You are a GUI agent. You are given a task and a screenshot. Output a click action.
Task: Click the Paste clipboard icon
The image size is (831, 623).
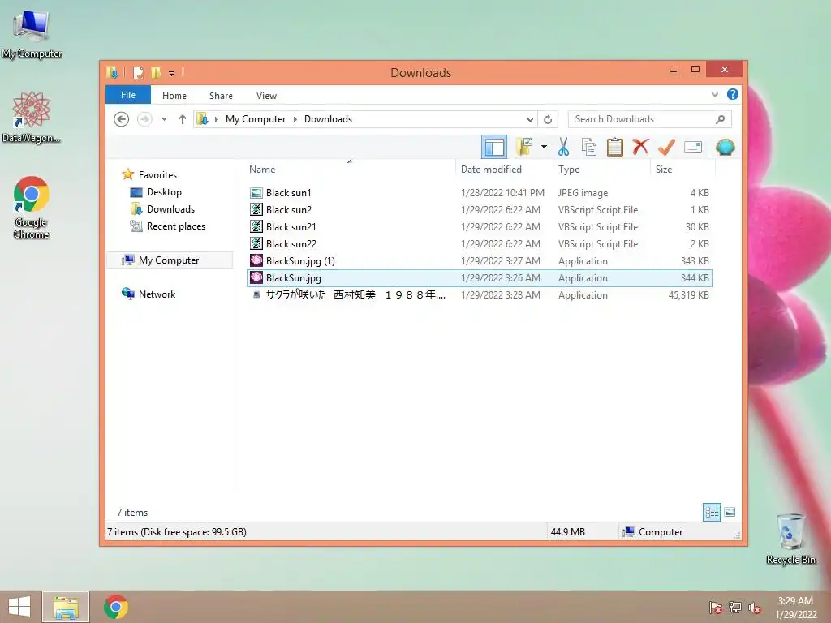[614, 147]
